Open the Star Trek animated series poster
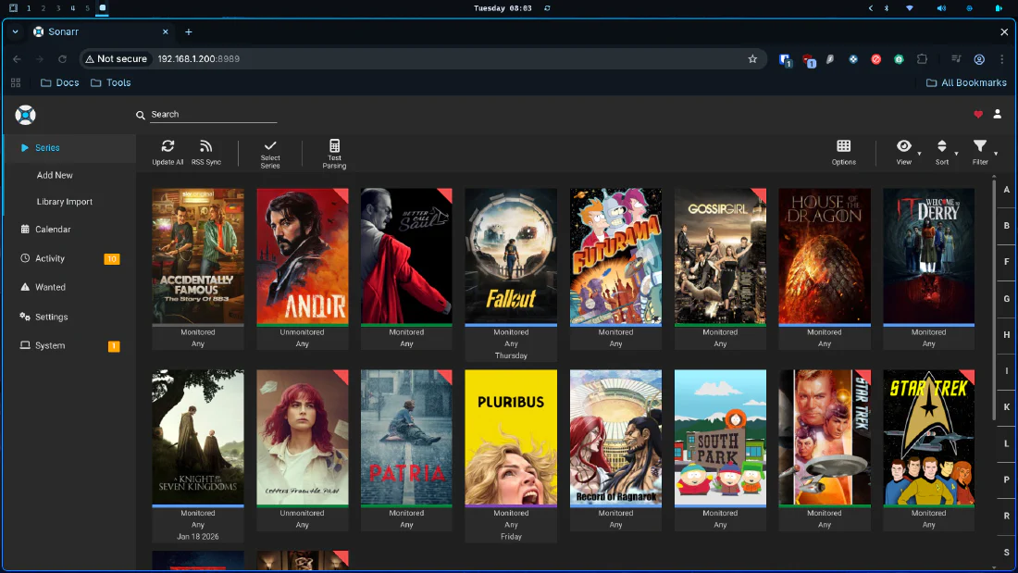 (928, 437)
